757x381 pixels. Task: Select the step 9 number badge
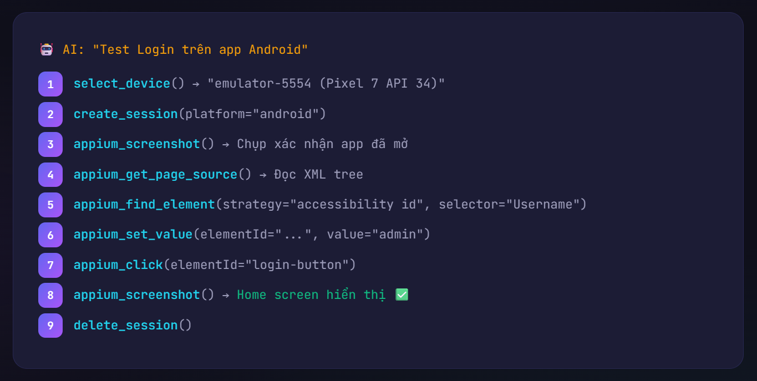(50, 326)
